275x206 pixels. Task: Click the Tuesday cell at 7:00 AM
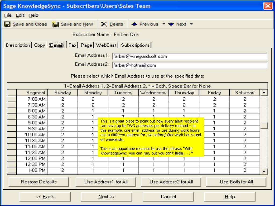[x=123, y=99]
